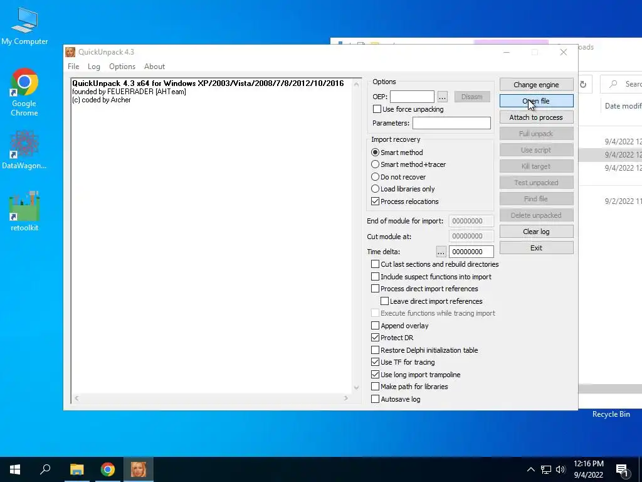Open volume speaker tray icon
Screen dimensions: 642x482
pyautogui.click(x=560, y=469)
